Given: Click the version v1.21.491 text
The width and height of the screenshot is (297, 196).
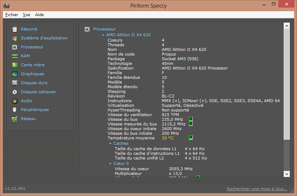Looking at the screenshot, I should 15,188.
